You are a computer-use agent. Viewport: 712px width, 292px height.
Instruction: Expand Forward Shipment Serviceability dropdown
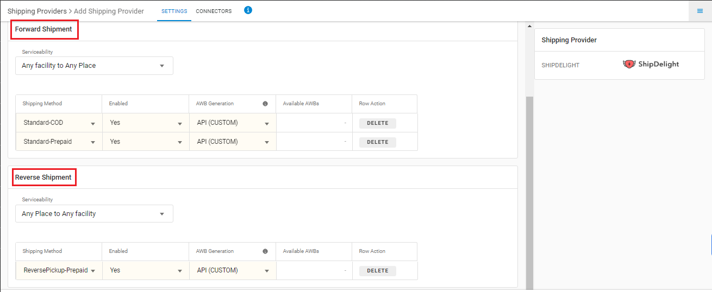point(94,66)
